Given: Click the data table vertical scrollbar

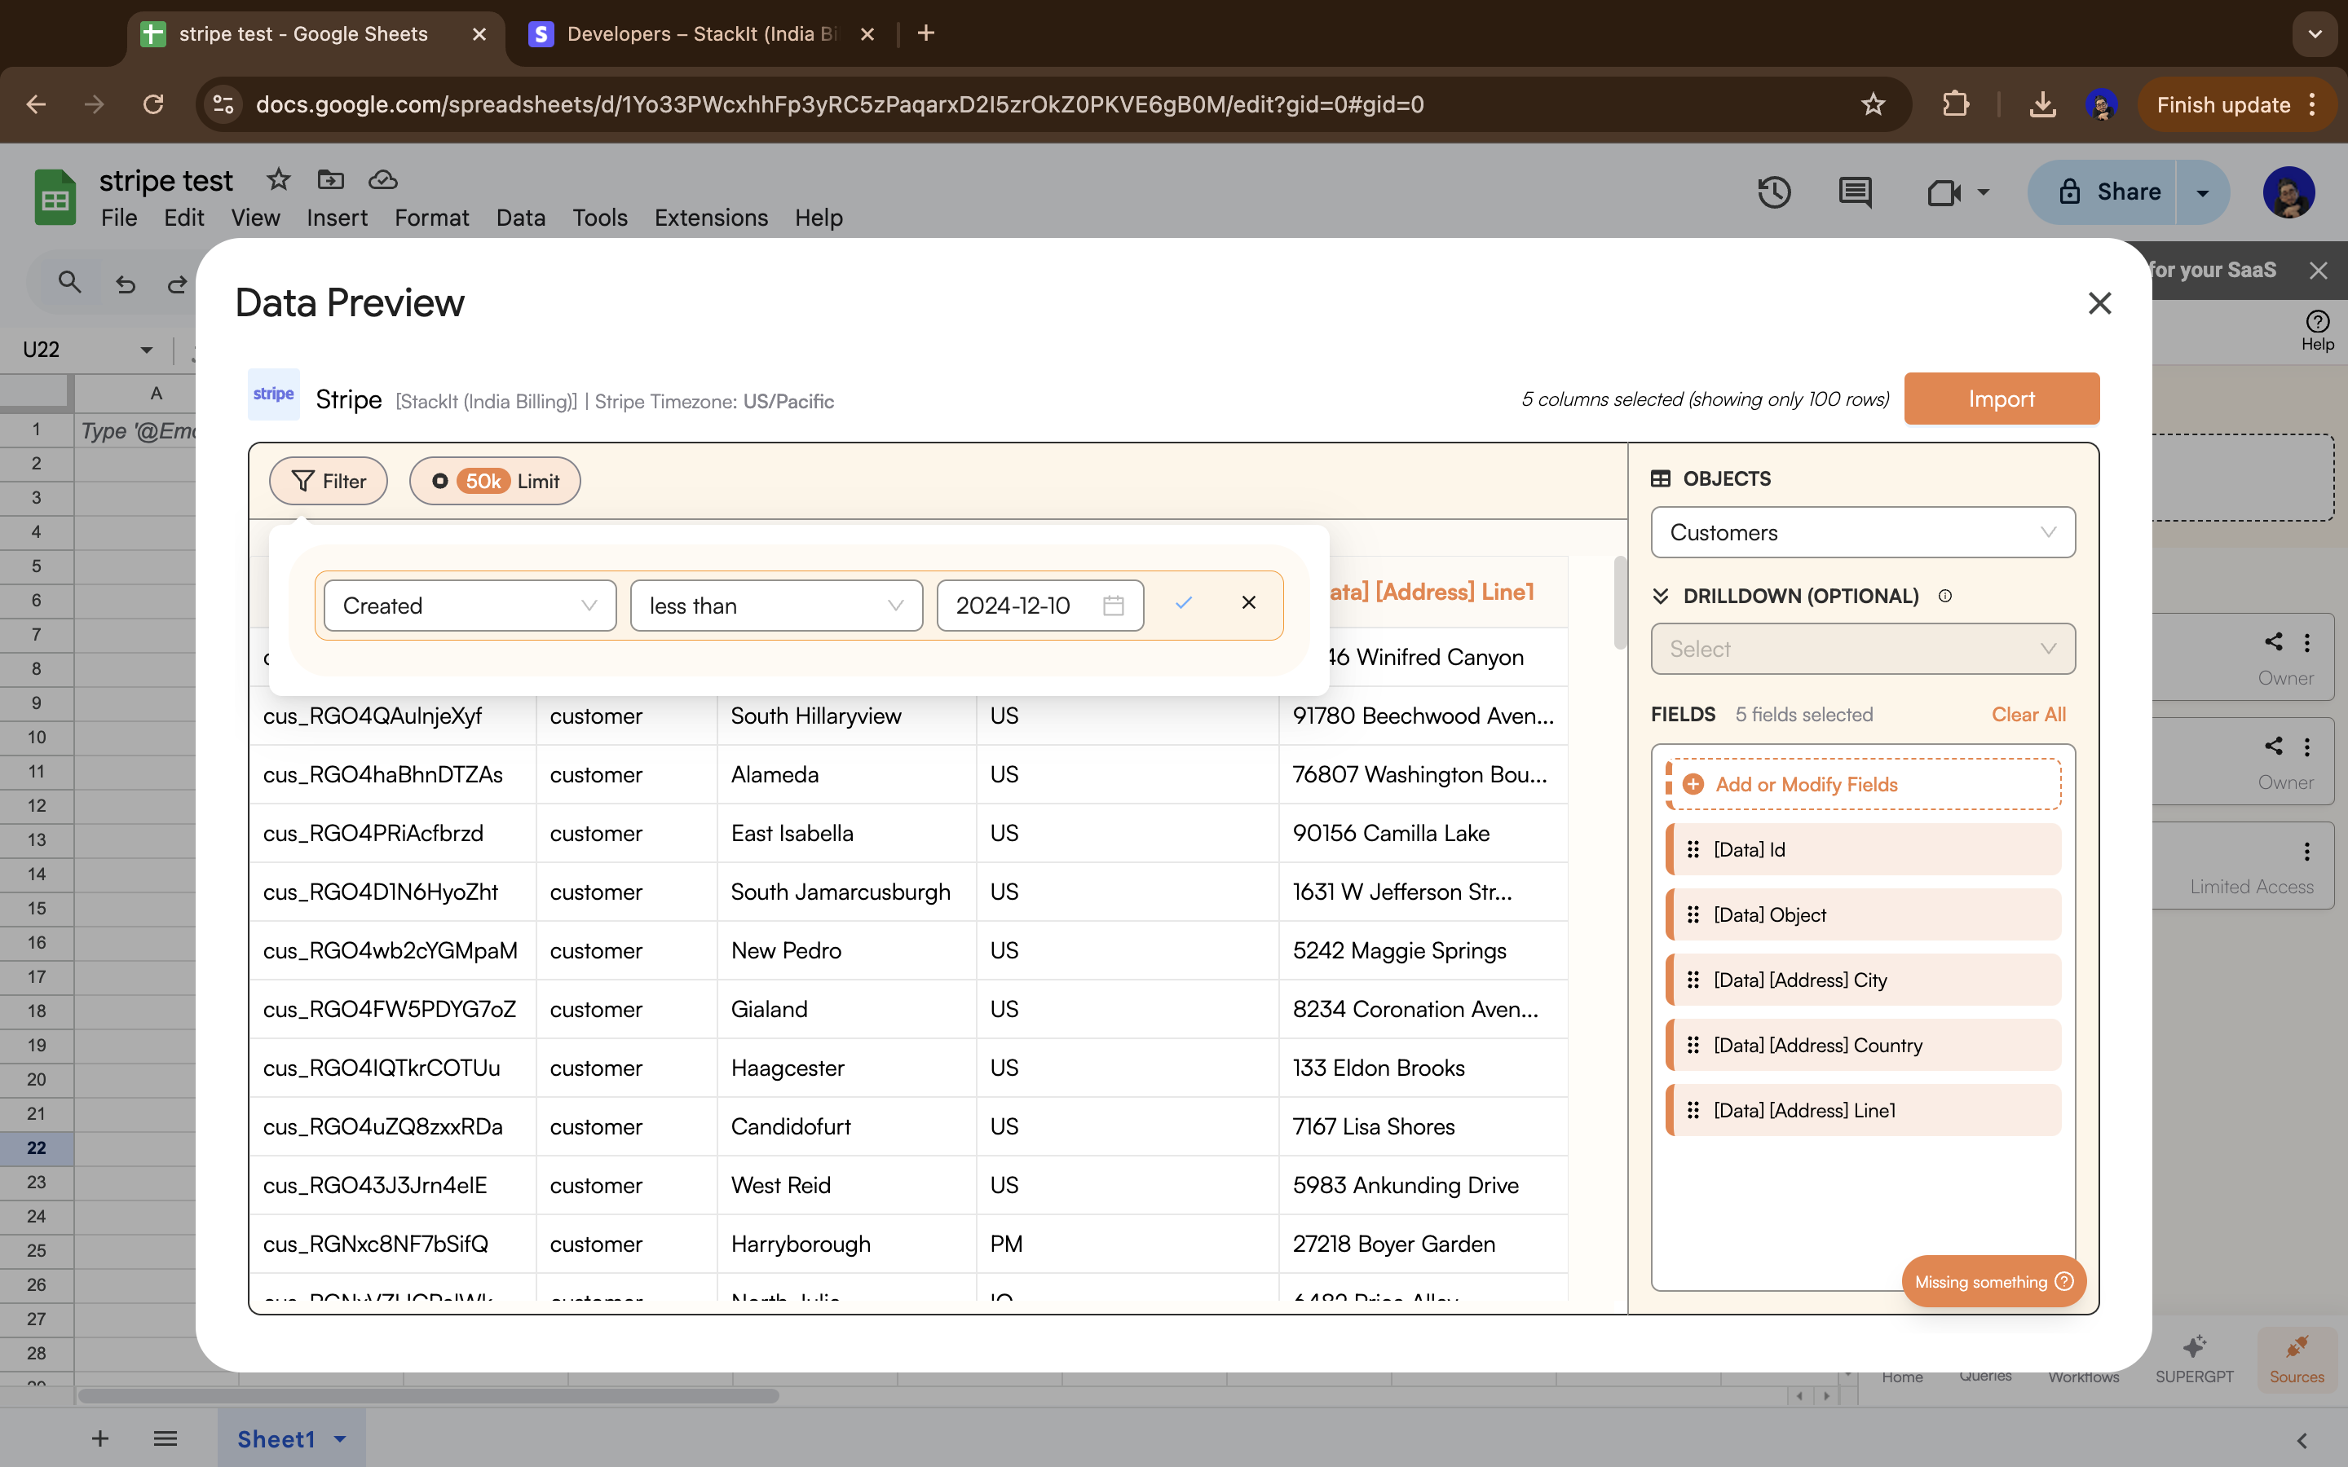Looking at the screenshot, I should (x=1619, y=603).
